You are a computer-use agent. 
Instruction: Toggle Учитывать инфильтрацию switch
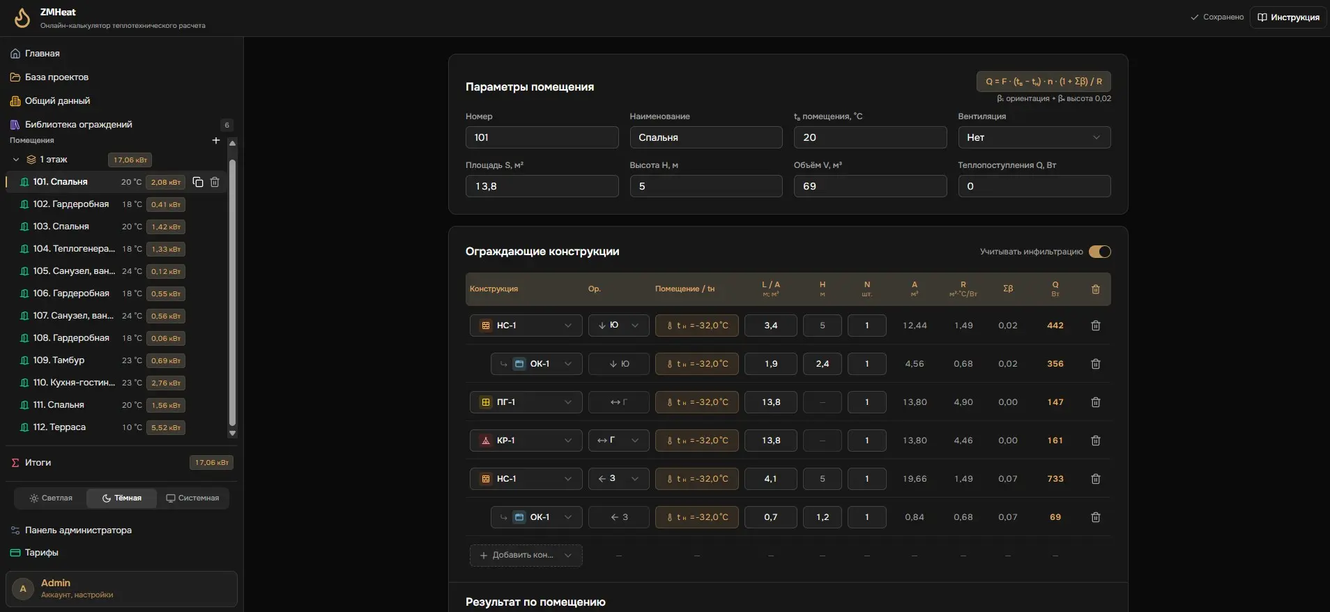tap(1100, 252)
